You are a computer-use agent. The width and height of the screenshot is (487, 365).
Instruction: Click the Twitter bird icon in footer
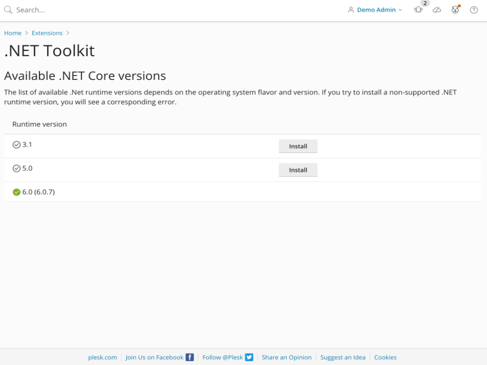tap(249, 357)
